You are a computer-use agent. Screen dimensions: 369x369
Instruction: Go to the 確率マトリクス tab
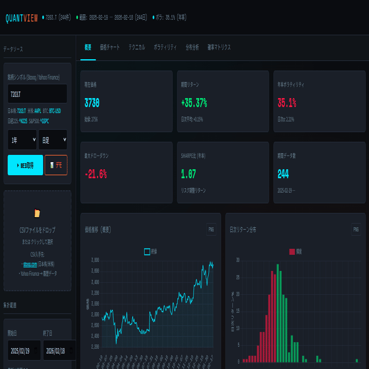click(219, 47)
